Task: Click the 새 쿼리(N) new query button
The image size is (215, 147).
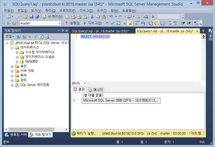Action: coord(52,17)
